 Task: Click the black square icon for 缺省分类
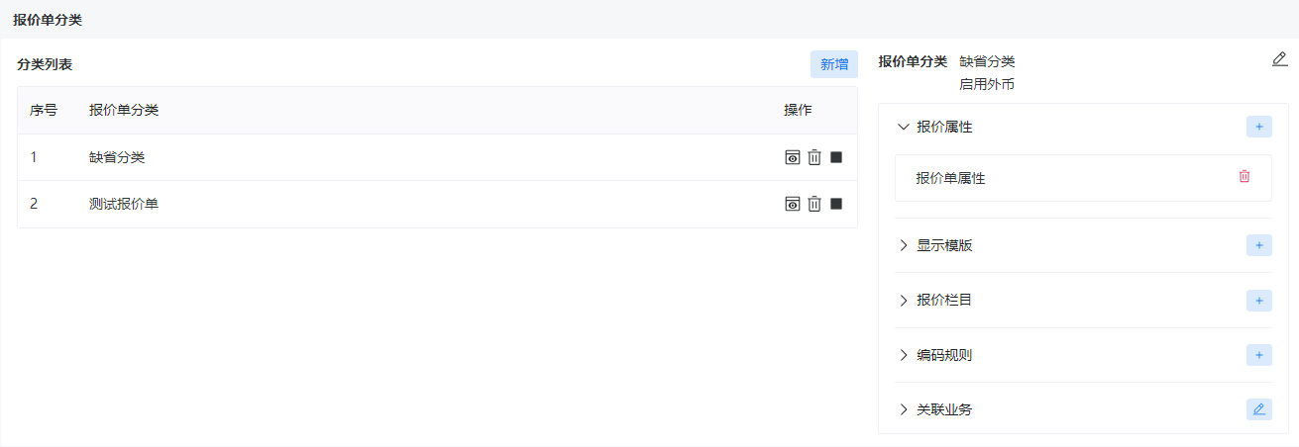tap(836, 157)
